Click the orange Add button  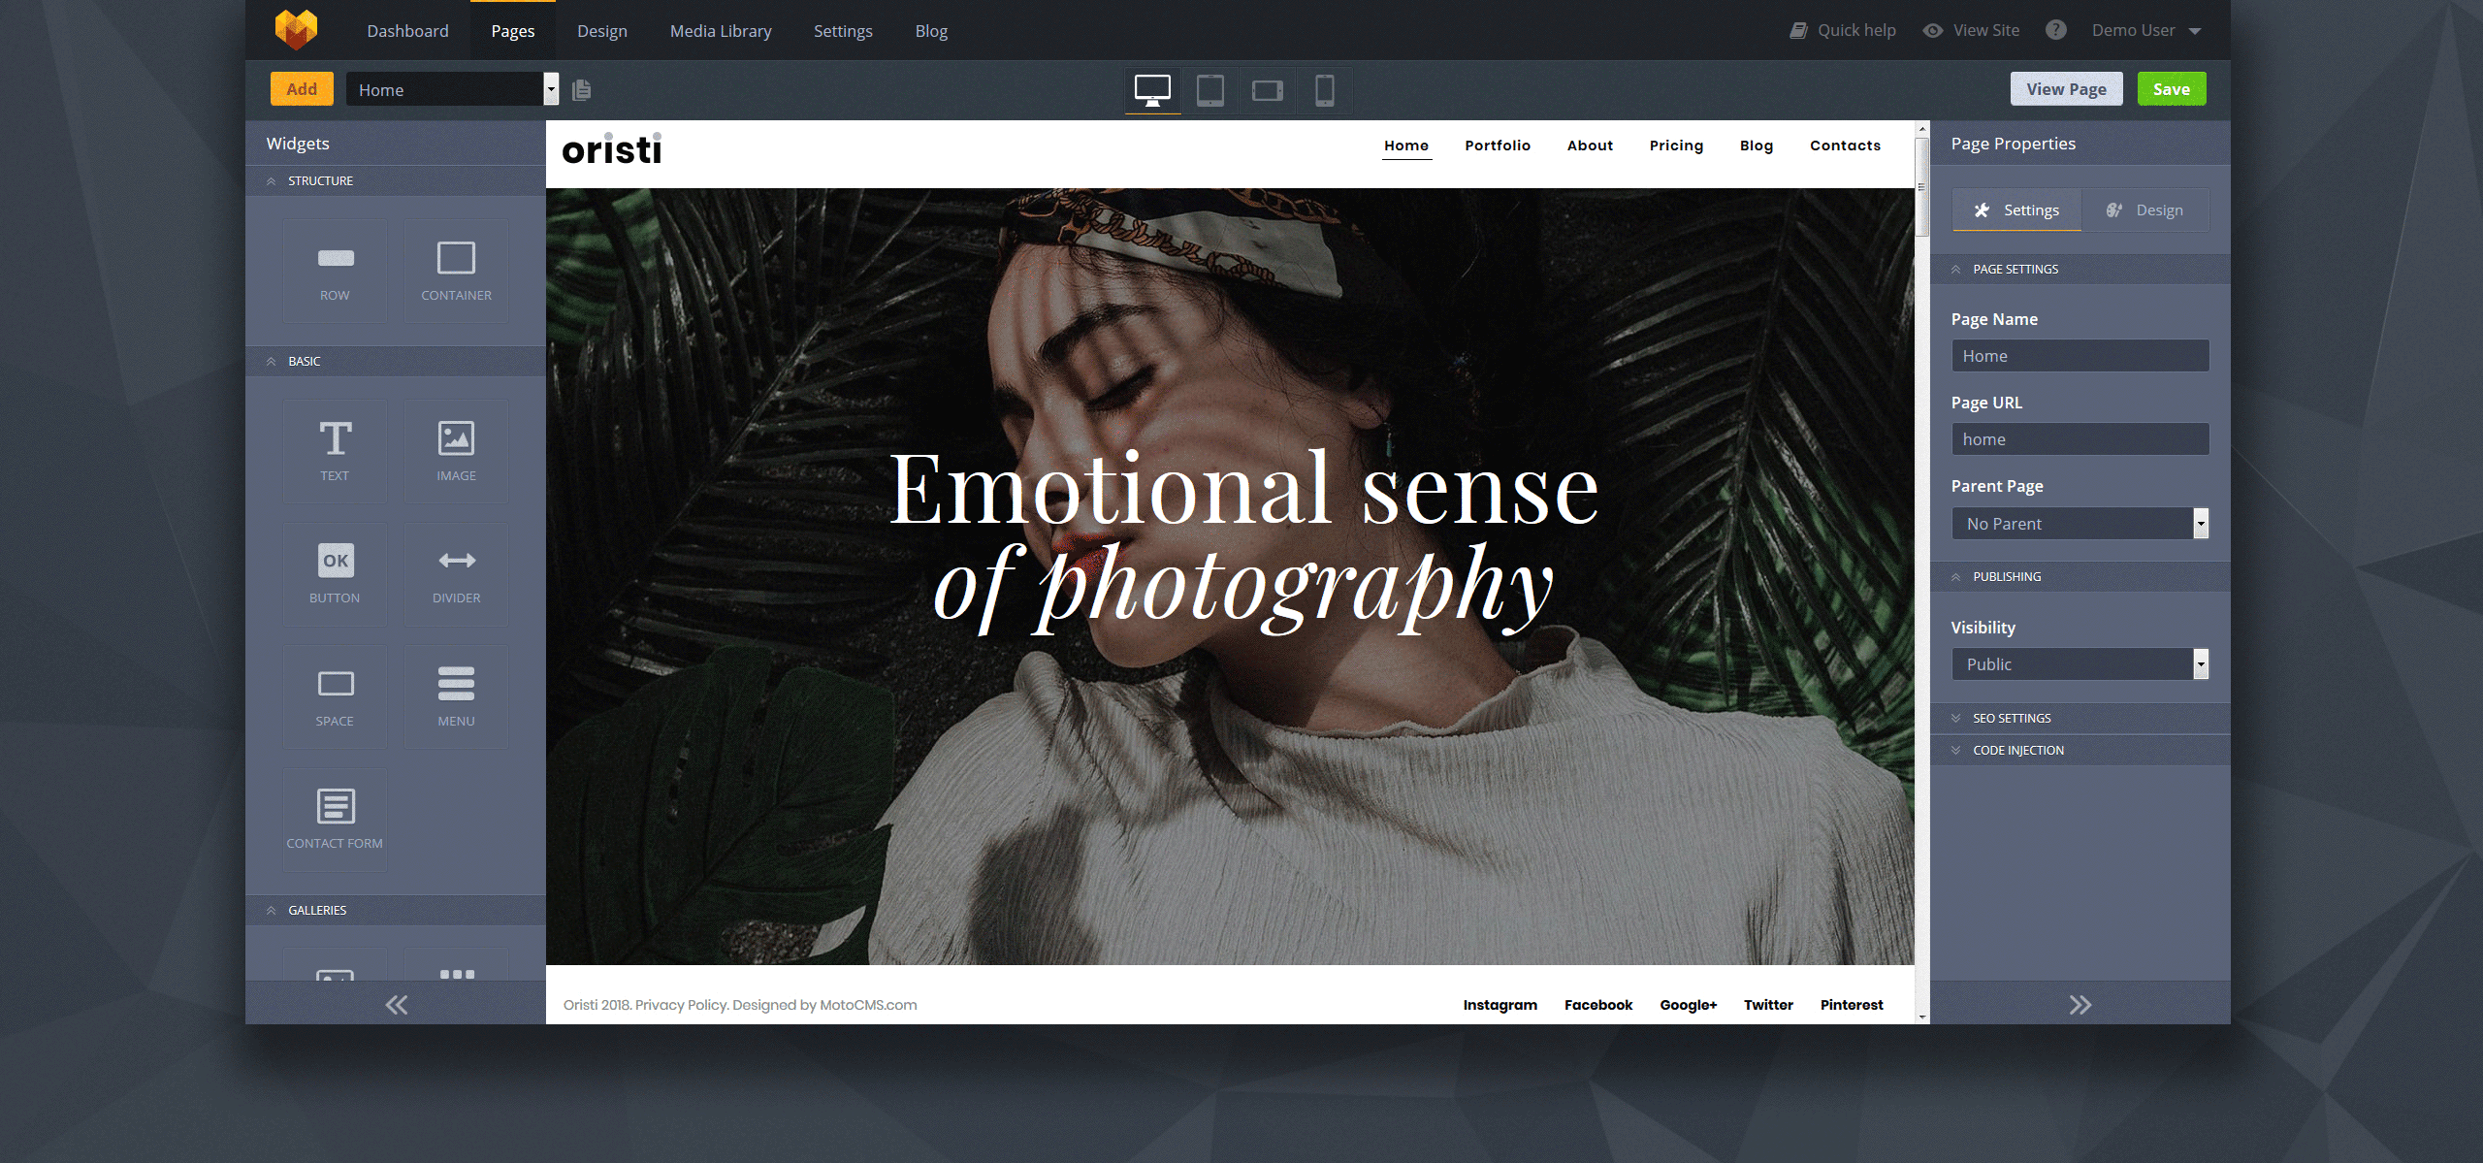click(x=302, y=89)
